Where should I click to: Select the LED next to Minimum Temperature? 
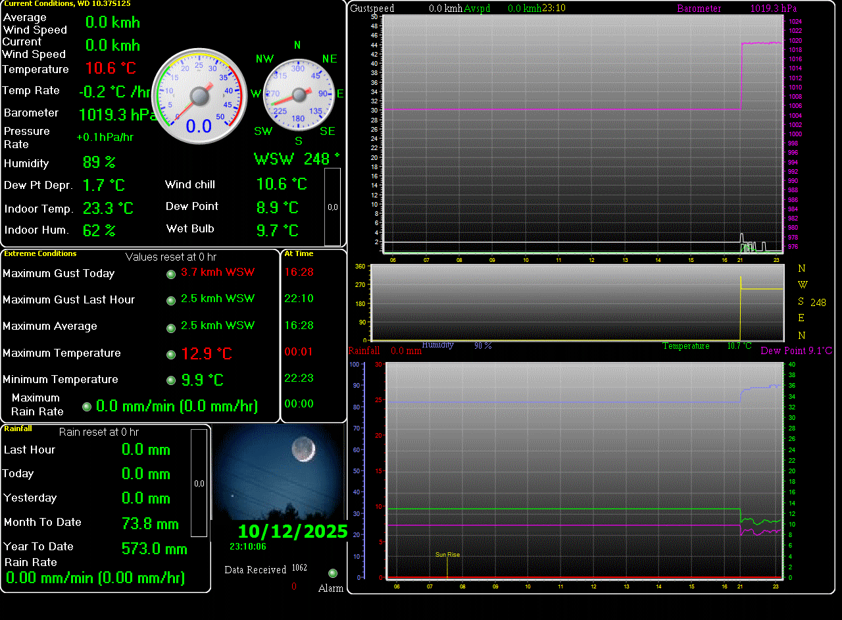pos(171,380)
